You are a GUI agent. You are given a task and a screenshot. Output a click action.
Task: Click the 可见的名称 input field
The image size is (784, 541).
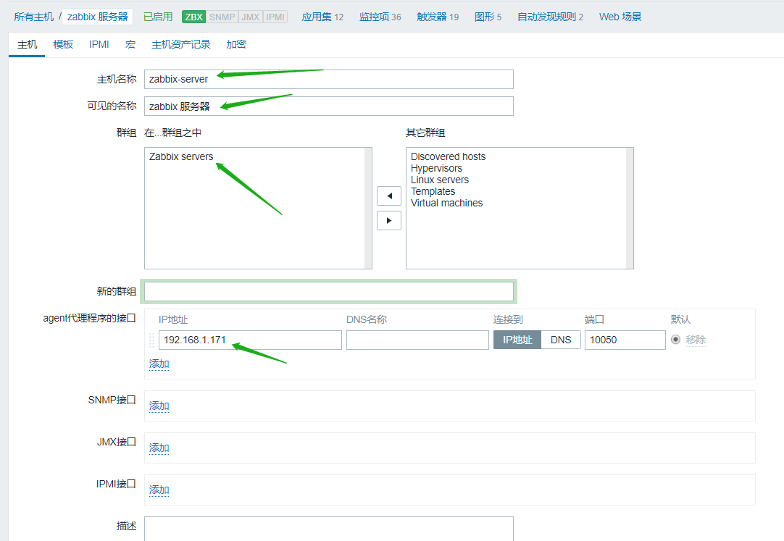[328, 106]
